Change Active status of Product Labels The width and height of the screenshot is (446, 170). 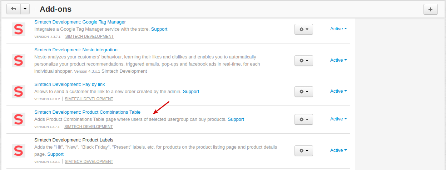point(338,150)
